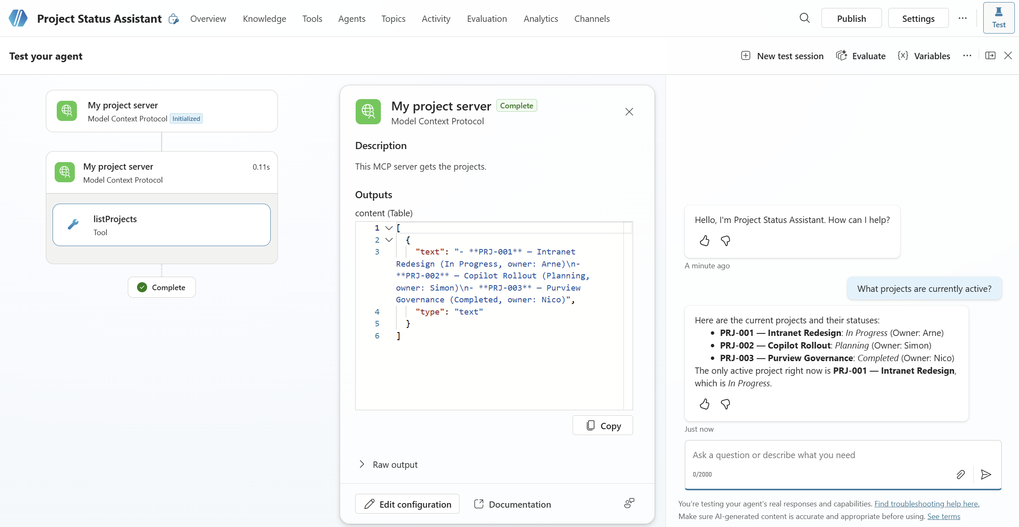Thumbs up the greeting message

click(x=705, y=241)
